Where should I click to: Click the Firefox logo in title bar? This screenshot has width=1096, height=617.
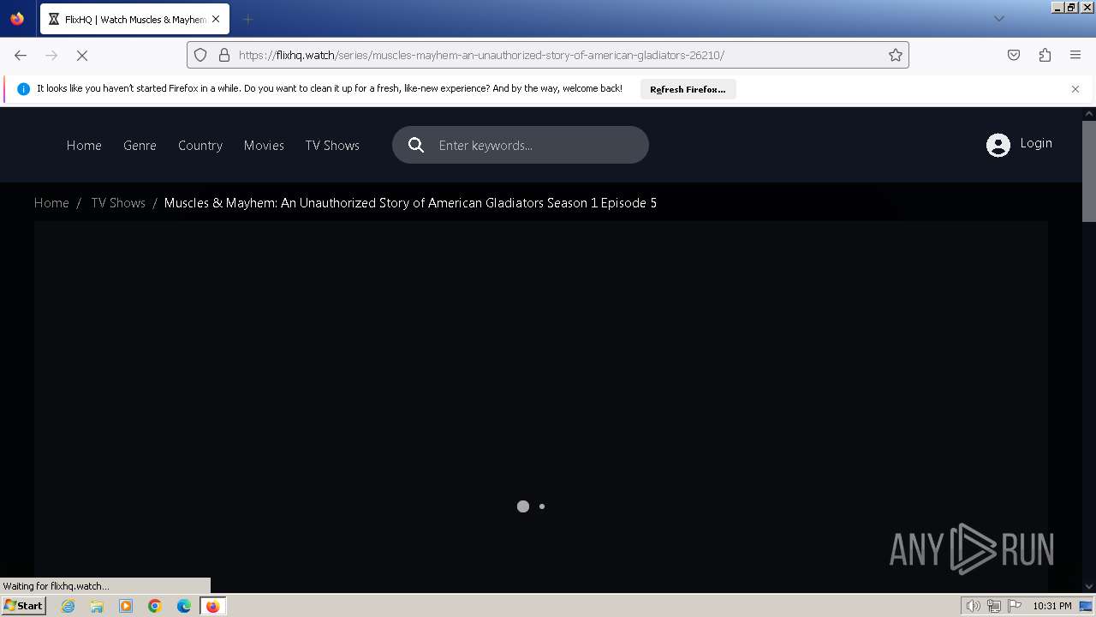(x=17, y=19)
